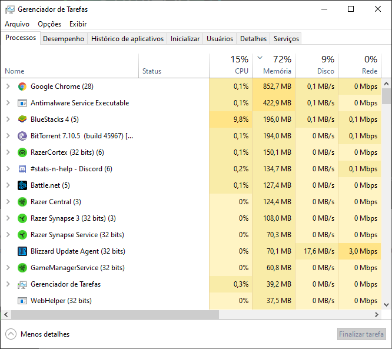
Task: Expand the BlueStacks 4 process group
Action: 8,119
